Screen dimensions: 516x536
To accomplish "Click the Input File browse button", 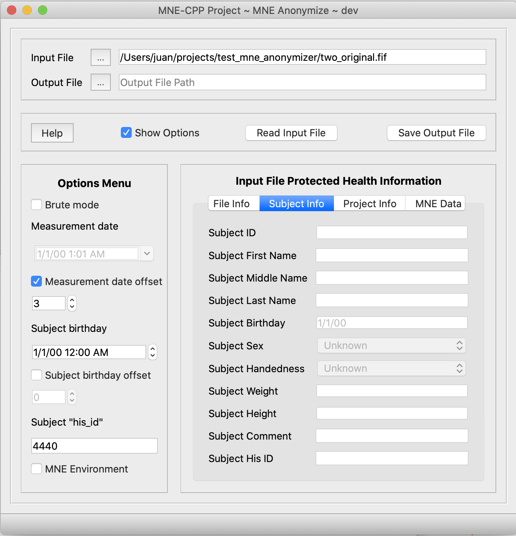I will click(101, 58).
